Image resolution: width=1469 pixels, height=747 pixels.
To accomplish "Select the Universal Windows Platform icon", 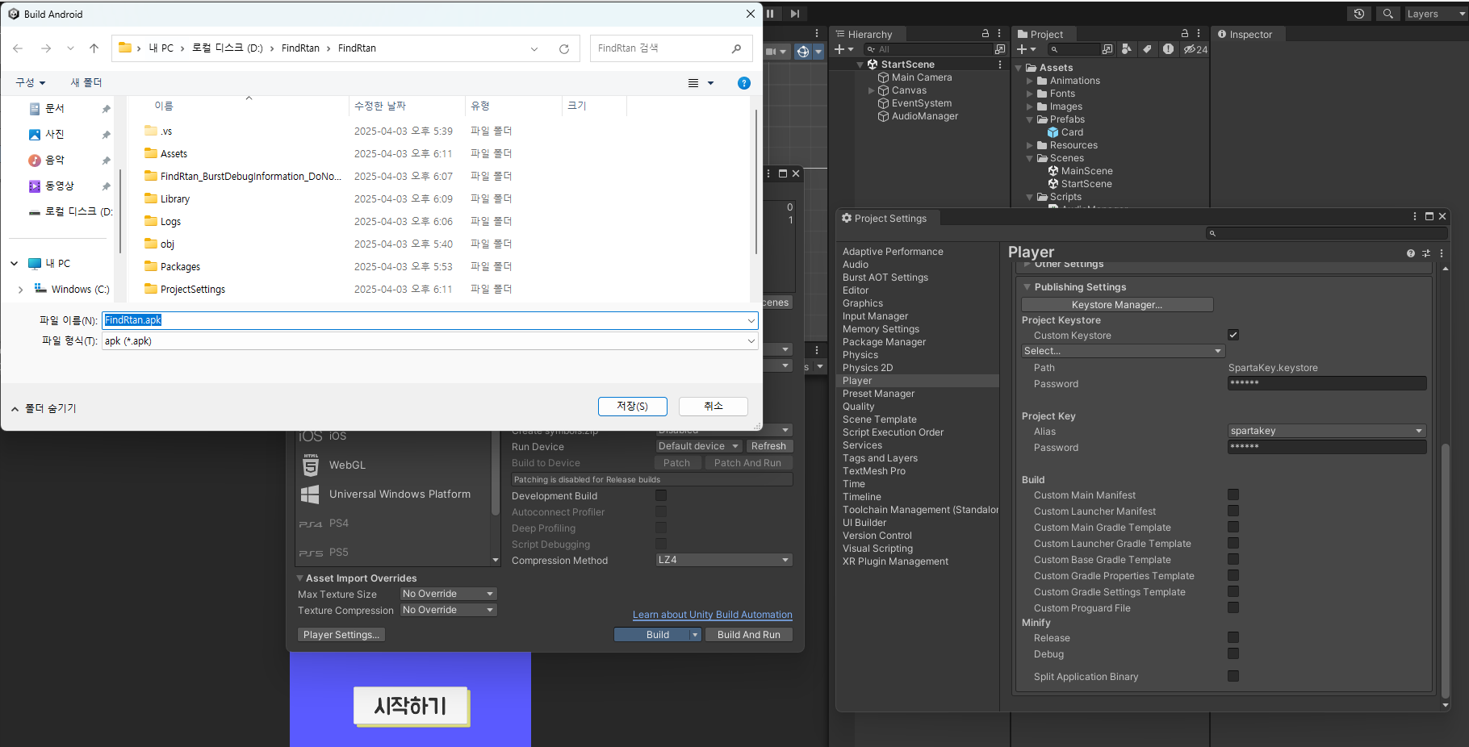I will coord(310,495).
